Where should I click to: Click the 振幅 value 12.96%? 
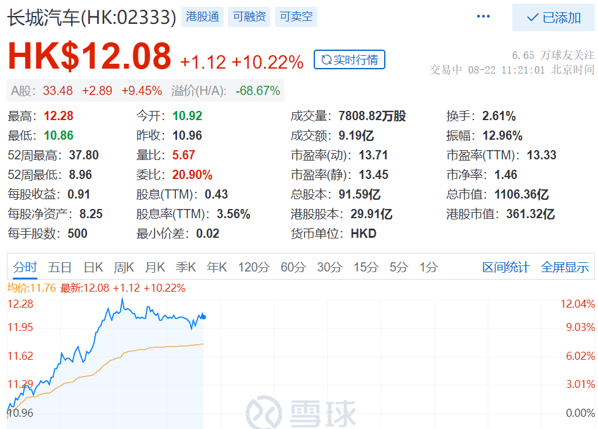point(502,135)
